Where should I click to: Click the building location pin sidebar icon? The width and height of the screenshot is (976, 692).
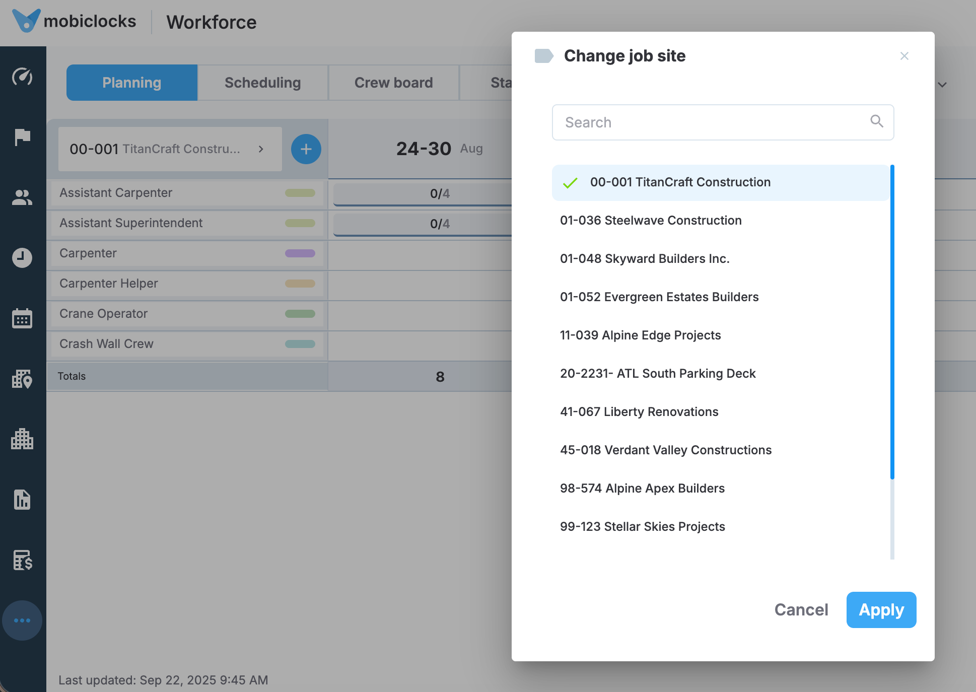[22, 379]
